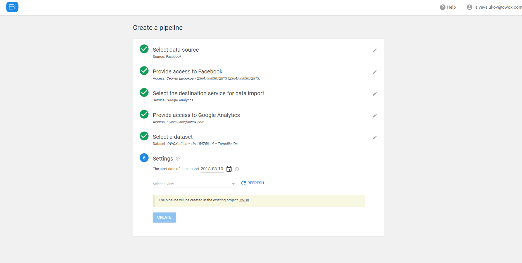
Task: Edit the Google Analytics access step
Action: 375,116
